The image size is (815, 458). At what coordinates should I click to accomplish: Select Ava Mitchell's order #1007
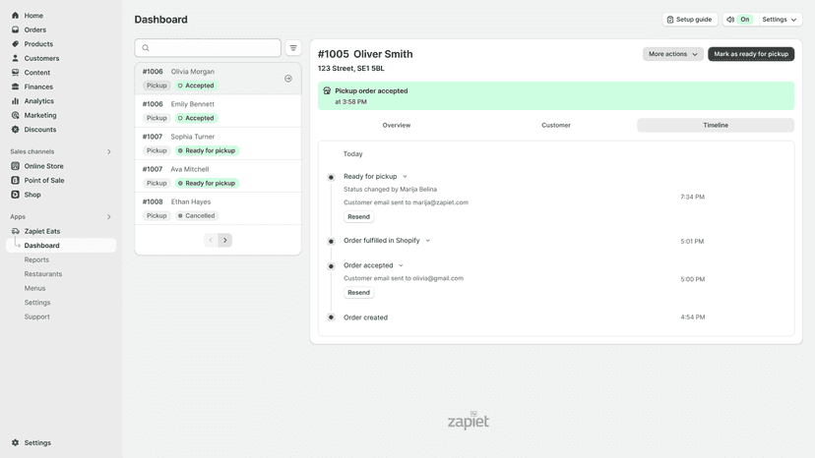[x=218, y=176]
